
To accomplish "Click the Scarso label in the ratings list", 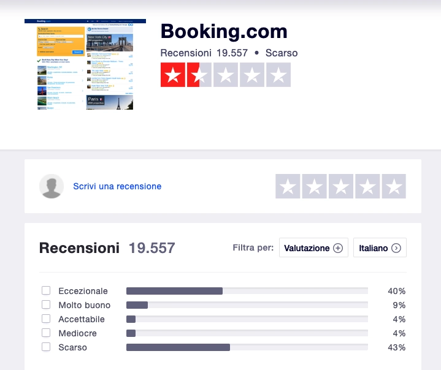I will tap(72, 347).
